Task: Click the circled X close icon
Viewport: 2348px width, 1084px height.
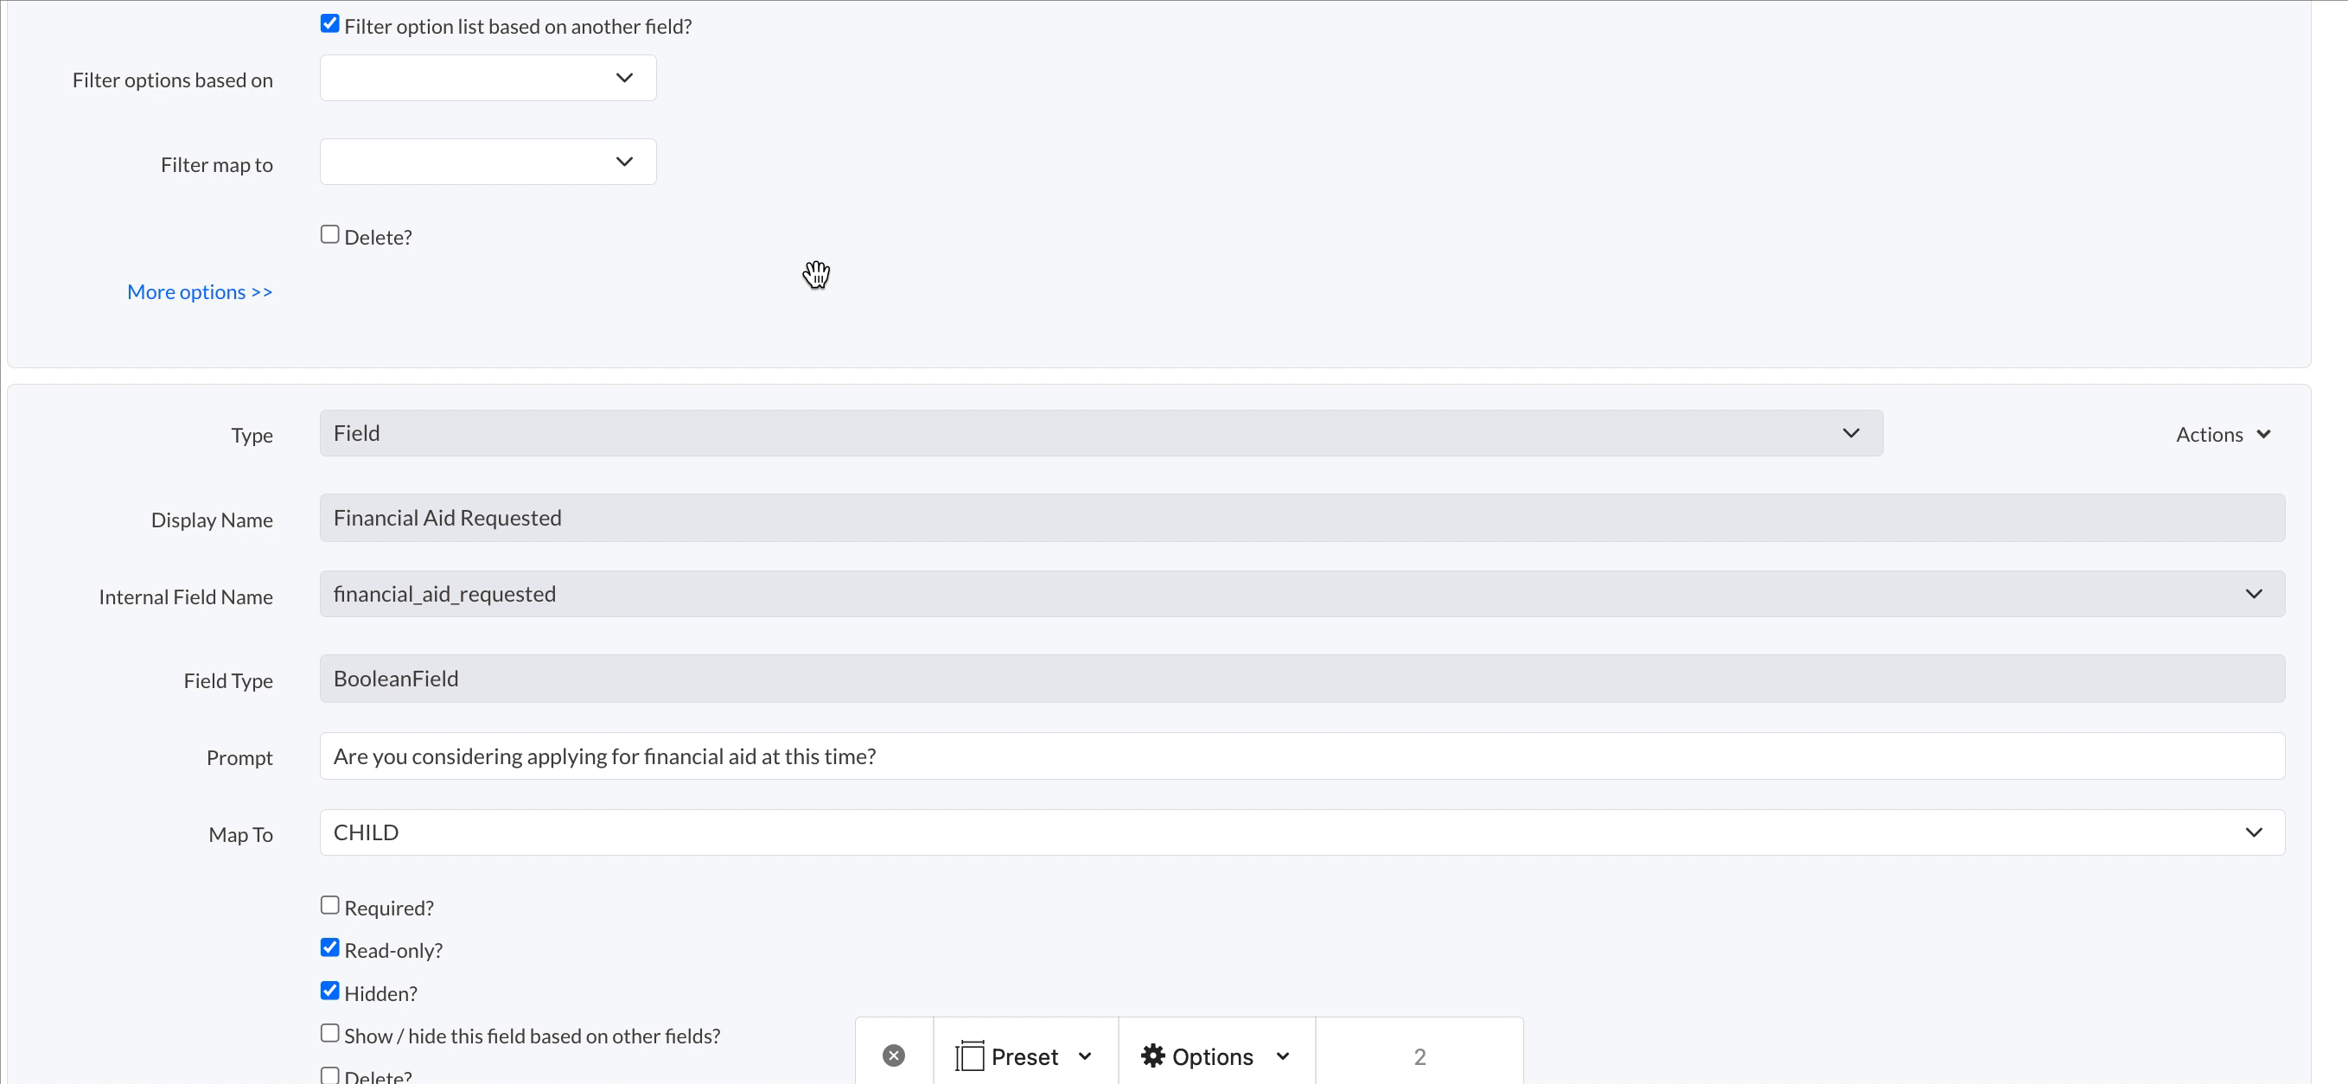Action: point(893,1055)
